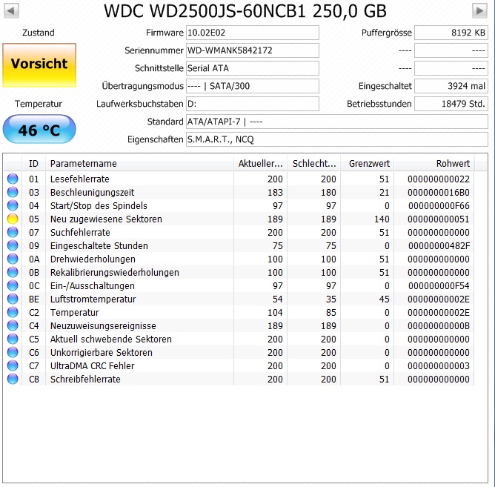Select the Ein-/Ausschaltungen parameter name

[x=93, y=286]
